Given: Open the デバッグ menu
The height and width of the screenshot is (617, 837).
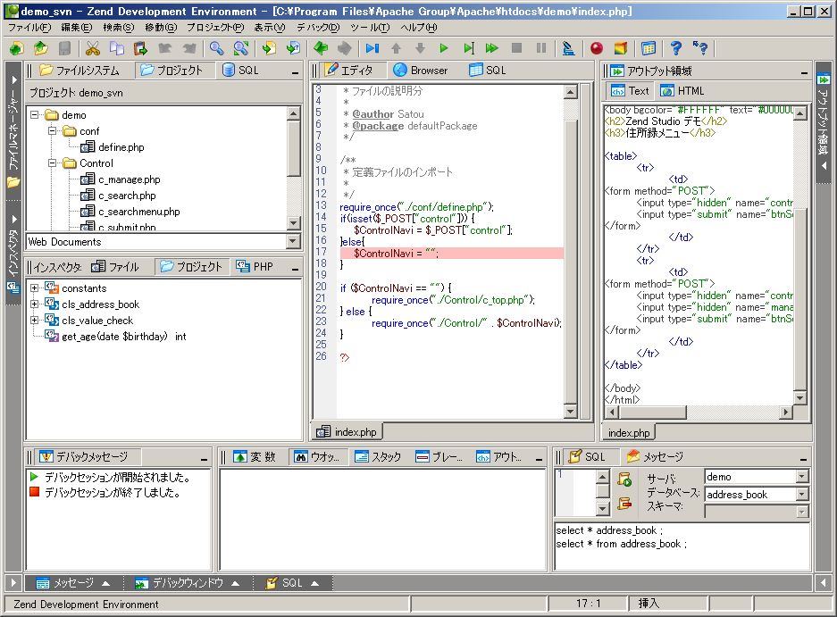Looking at the screenshot, I should [x=318, y=28].
